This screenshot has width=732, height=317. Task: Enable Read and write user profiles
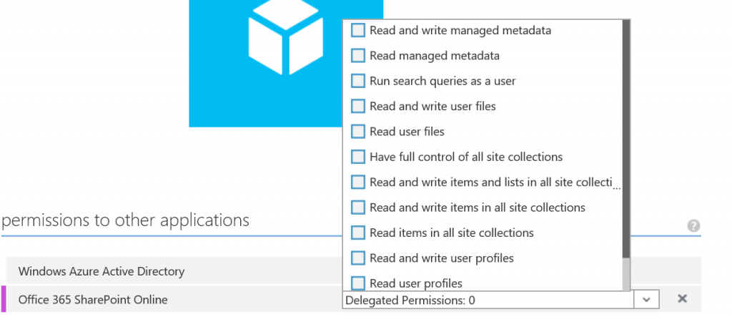(358, 258)
